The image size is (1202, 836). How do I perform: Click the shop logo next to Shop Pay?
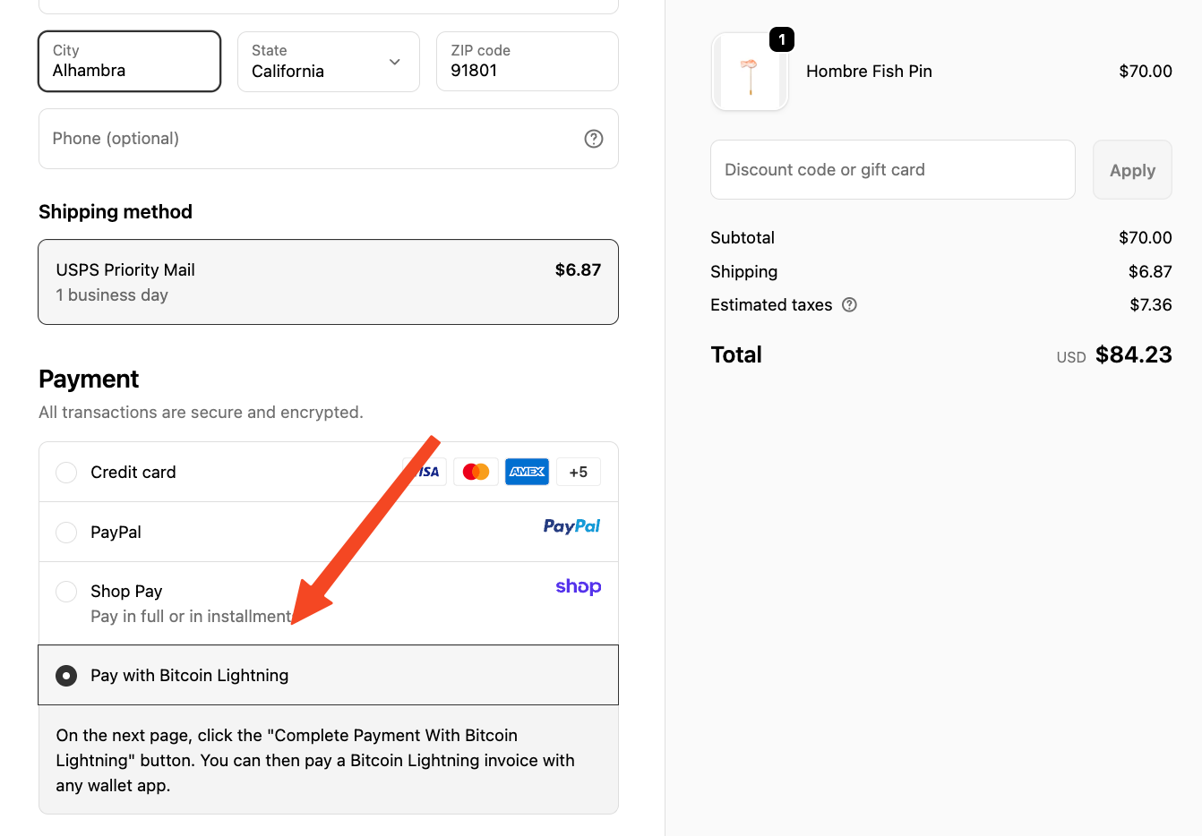pos(578,586)
